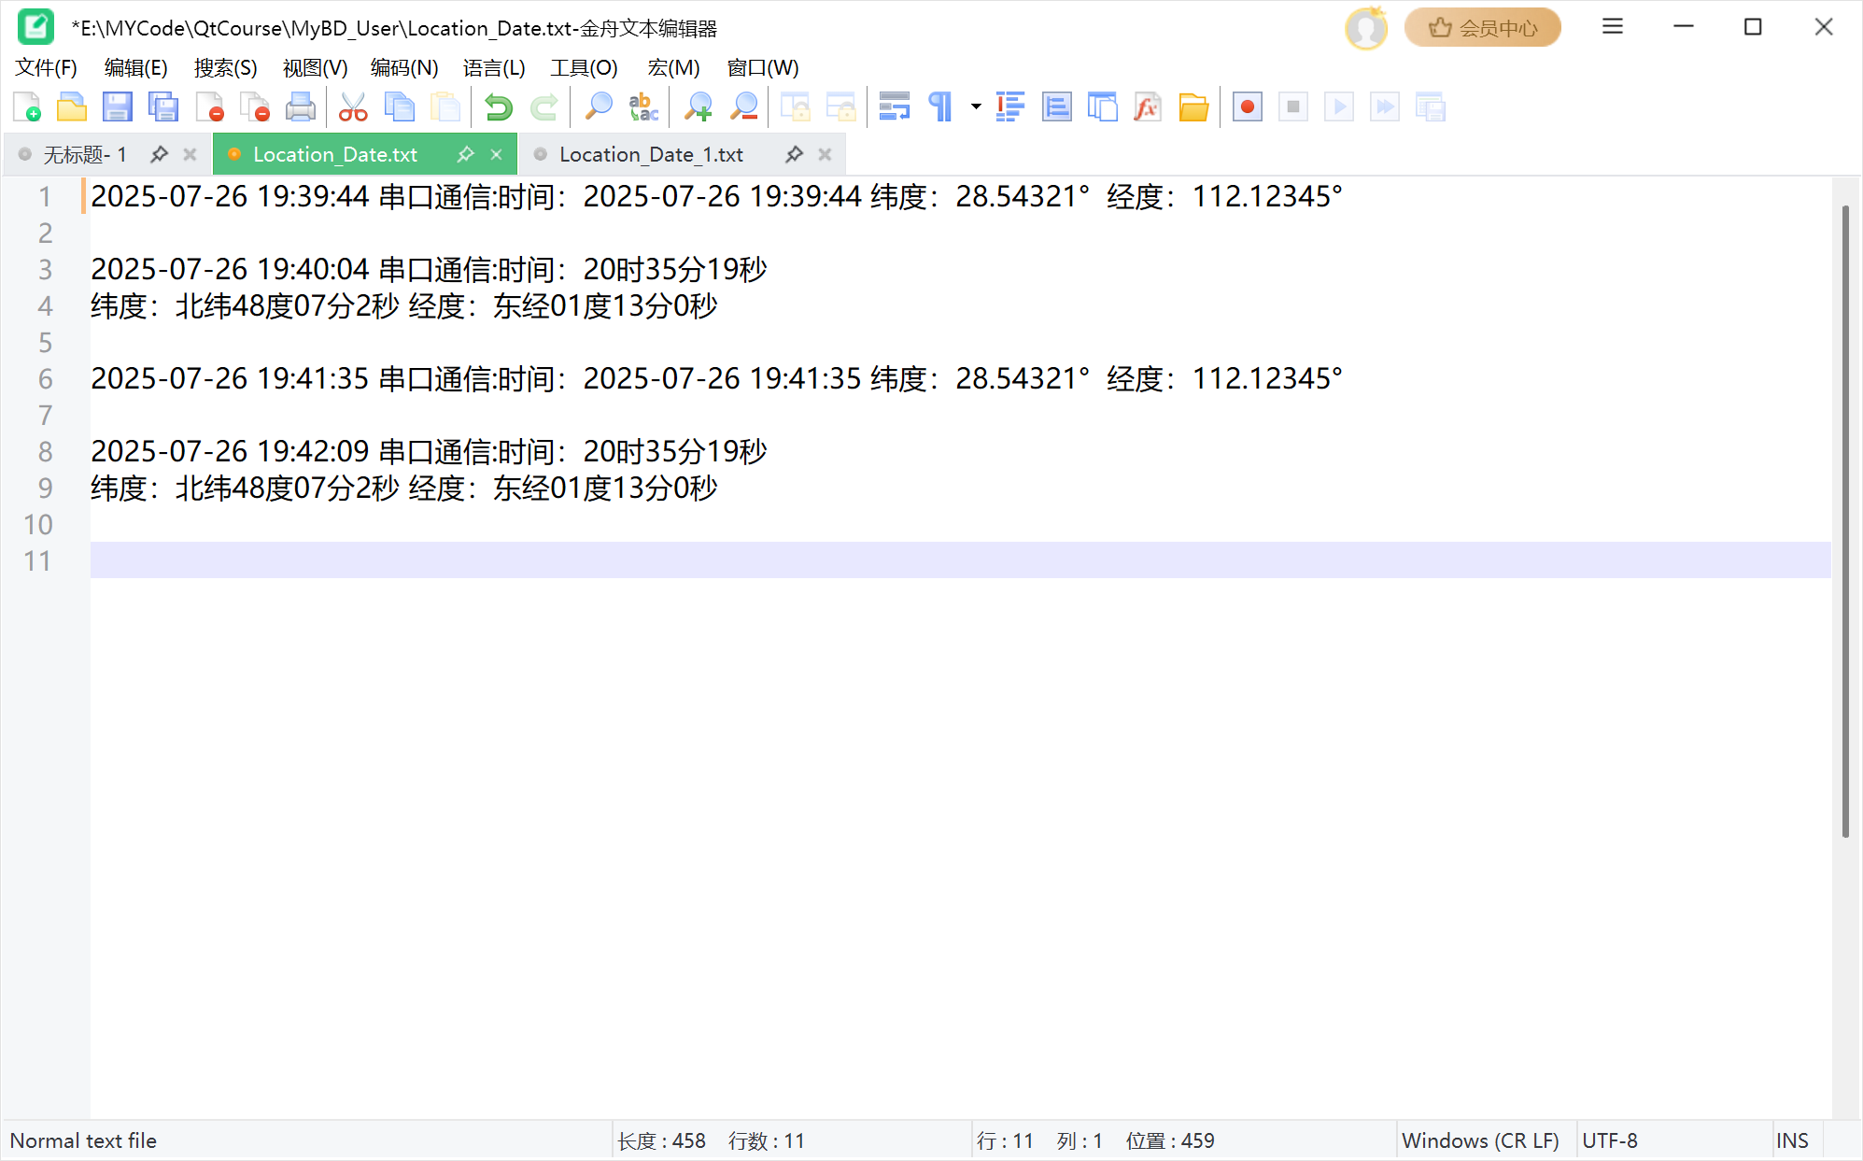The width and height of the screenshot is (1863, 1161).
Task: Open the function list fx icon
Action: 1147,107
